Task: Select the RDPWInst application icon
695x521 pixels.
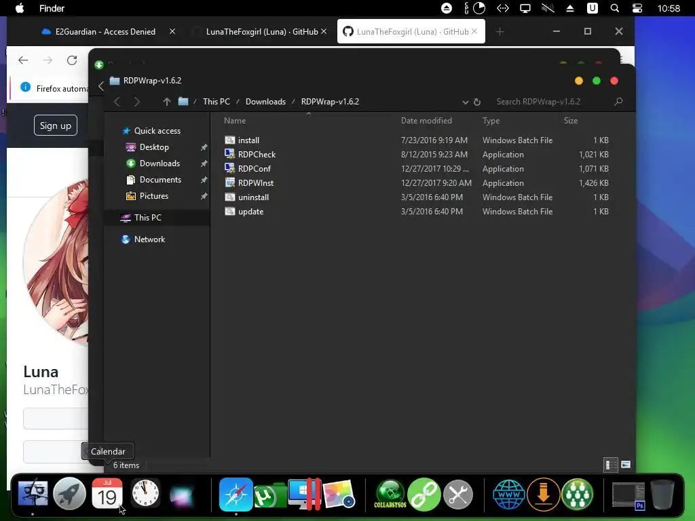Action: coord(229,182)
